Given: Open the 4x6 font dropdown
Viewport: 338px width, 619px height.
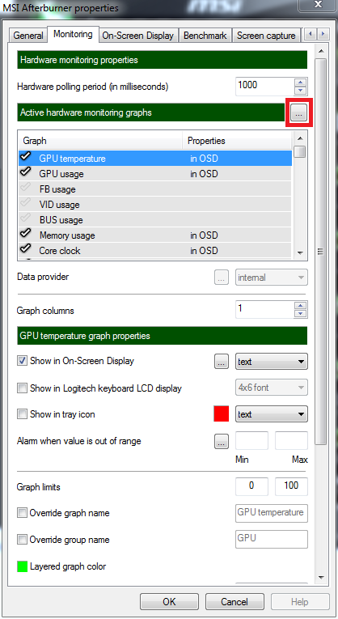Looking at the screenshot, I should point(272,388).
